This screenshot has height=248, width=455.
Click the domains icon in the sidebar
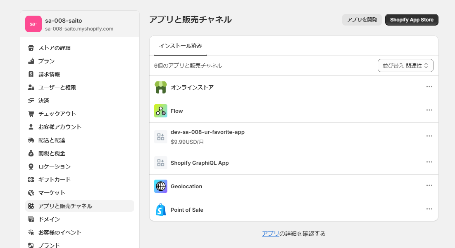tap(31, 219)
